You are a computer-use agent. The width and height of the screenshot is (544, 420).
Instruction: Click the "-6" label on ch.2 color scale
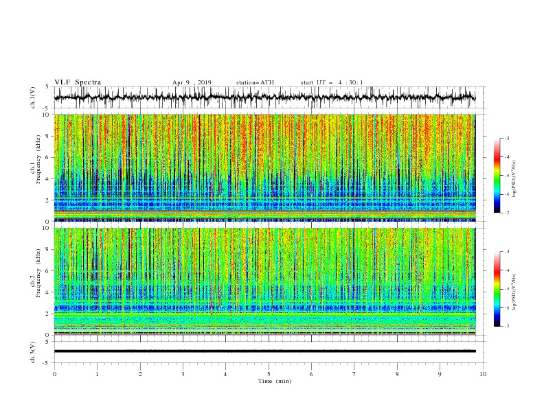tap(506, 307)
